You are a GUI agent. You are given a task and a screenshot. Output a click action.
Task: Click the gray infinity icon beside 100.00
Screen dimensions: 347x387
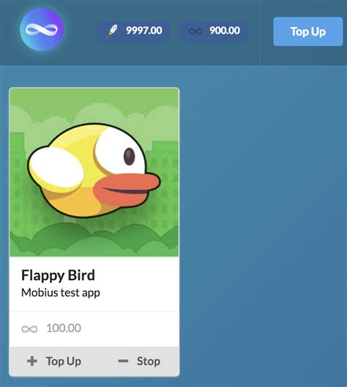click(x=29, y=328)
